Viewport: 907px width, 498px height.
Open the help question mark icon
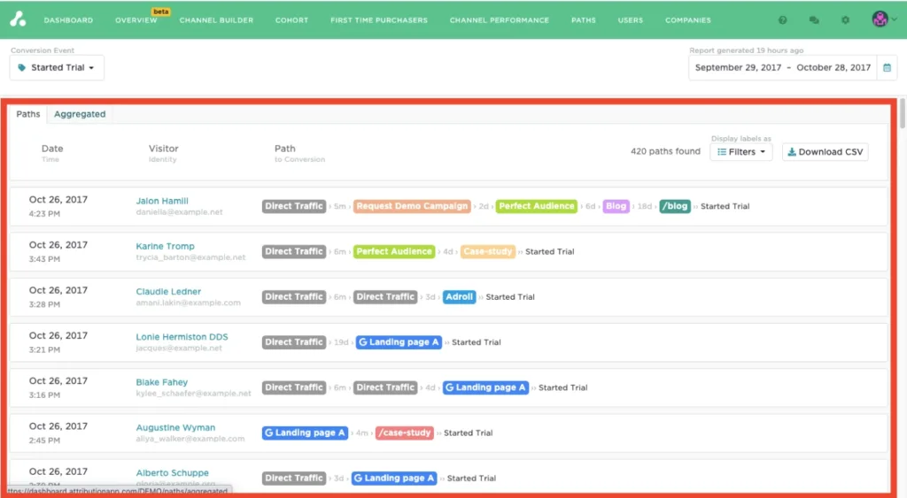(x=783, y=20)
